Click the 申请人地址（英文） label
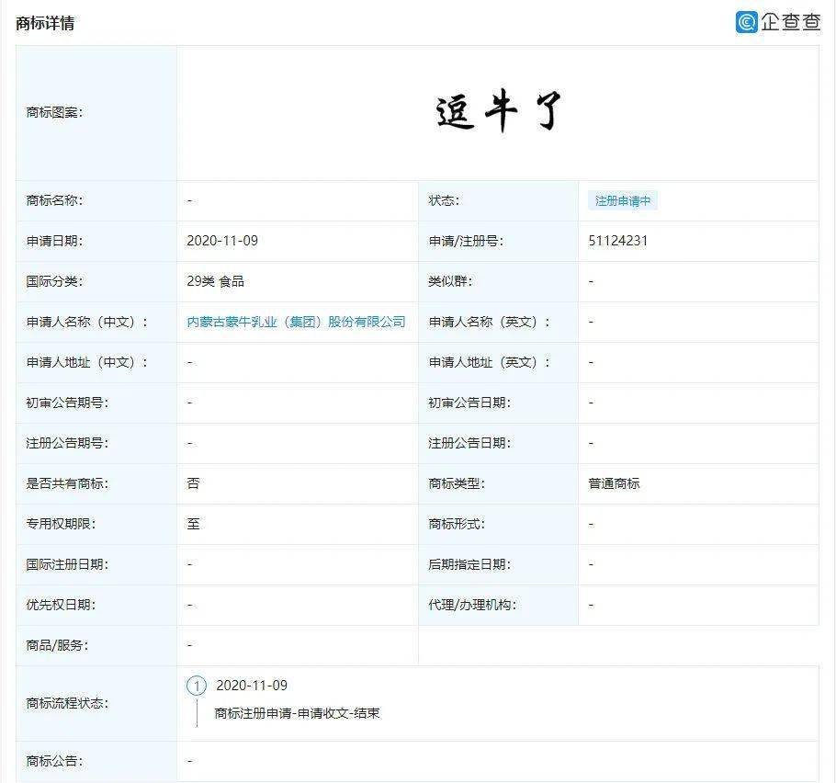 [489, 363]
